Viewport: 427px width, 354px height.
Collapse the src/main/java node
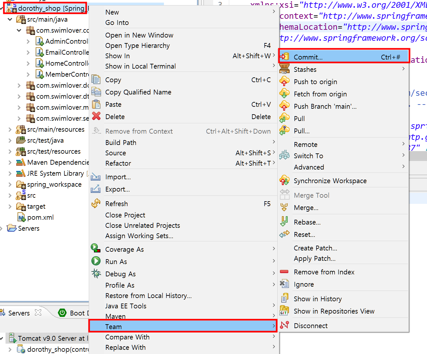pos(10,19)
